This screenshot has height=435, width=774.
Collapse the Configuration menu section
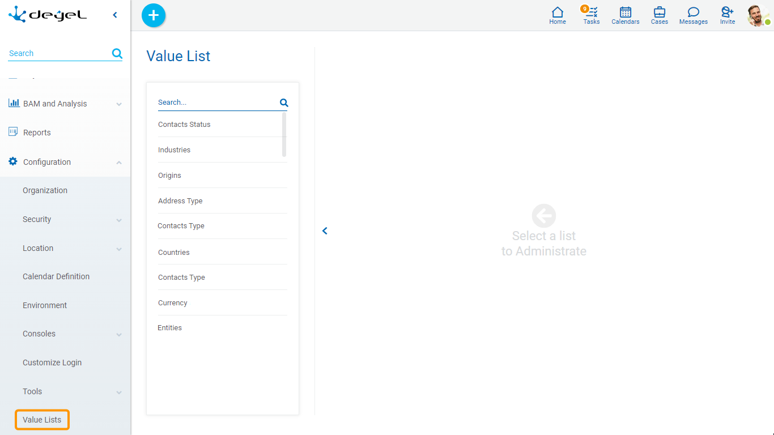point(119,163)
